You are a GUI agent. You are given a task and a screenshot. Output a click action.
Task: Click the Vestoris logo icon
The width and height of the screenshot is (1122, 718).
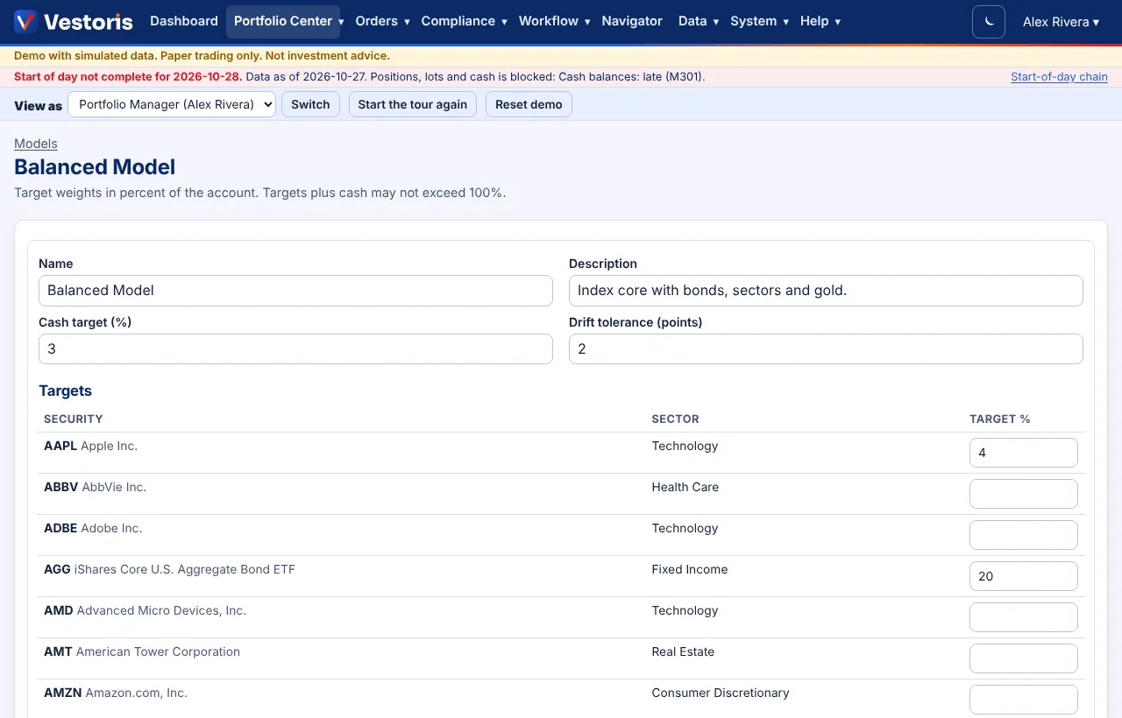[25, 22]
